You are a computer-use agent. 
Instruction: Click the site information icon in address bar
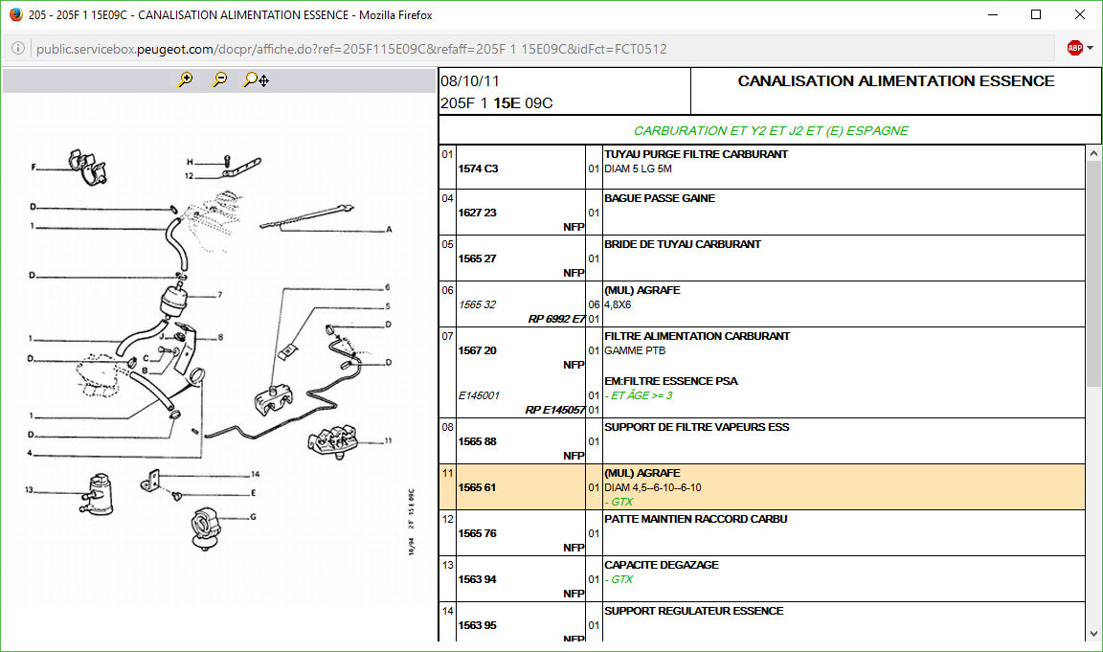[x=18, y=49]
